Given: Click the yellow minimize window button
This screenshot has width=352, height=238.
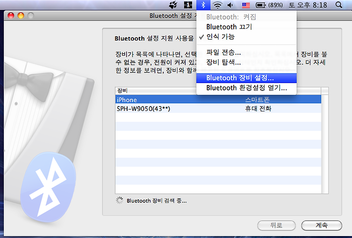Looking at the screenshot, I should pos(21,16).
